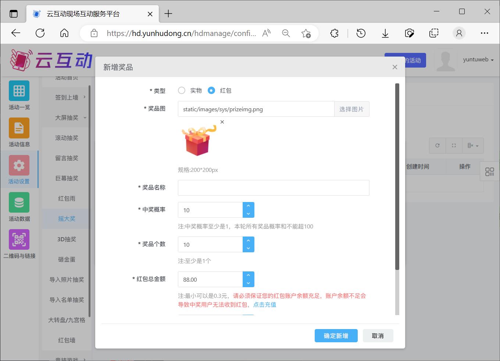Open the table column toggle dropdown
The image size is (500, 361).
coord(473,145)
